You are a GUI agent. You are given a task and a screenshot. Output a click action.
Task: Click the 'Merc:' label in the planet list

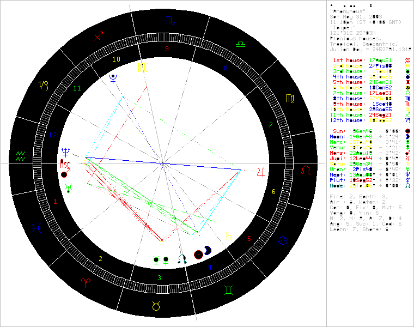pos(338,142)
